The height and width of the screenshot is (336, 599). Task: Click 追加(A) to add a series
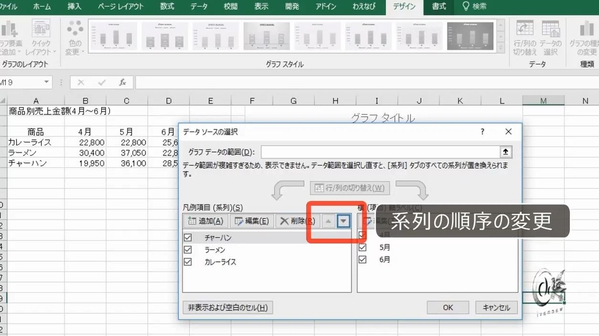pyautogui.click(x=205, y=221)
